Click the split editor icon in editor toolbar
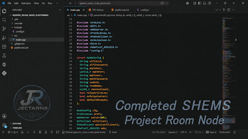Image resolution: width=248 pixels, height=139 pixels. pyautogui.click(x=229, y=10)
